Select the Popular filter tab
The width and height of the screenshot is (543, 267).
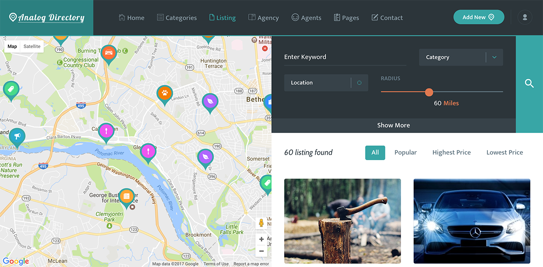406,153
